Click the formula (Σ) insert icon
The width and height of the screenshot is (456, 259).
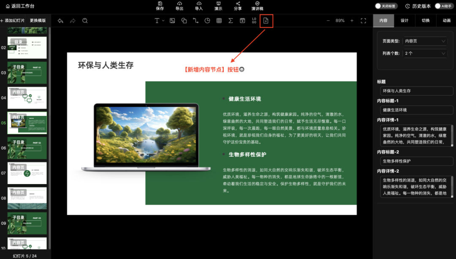point(231,20)
